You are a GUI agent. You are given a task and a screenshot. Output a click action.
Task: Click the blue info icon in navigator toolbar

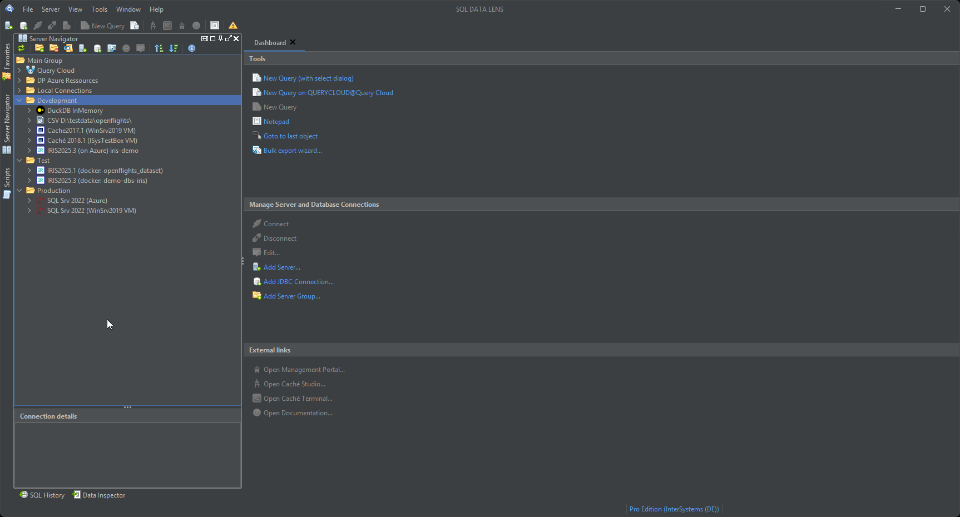click(192, 48)
